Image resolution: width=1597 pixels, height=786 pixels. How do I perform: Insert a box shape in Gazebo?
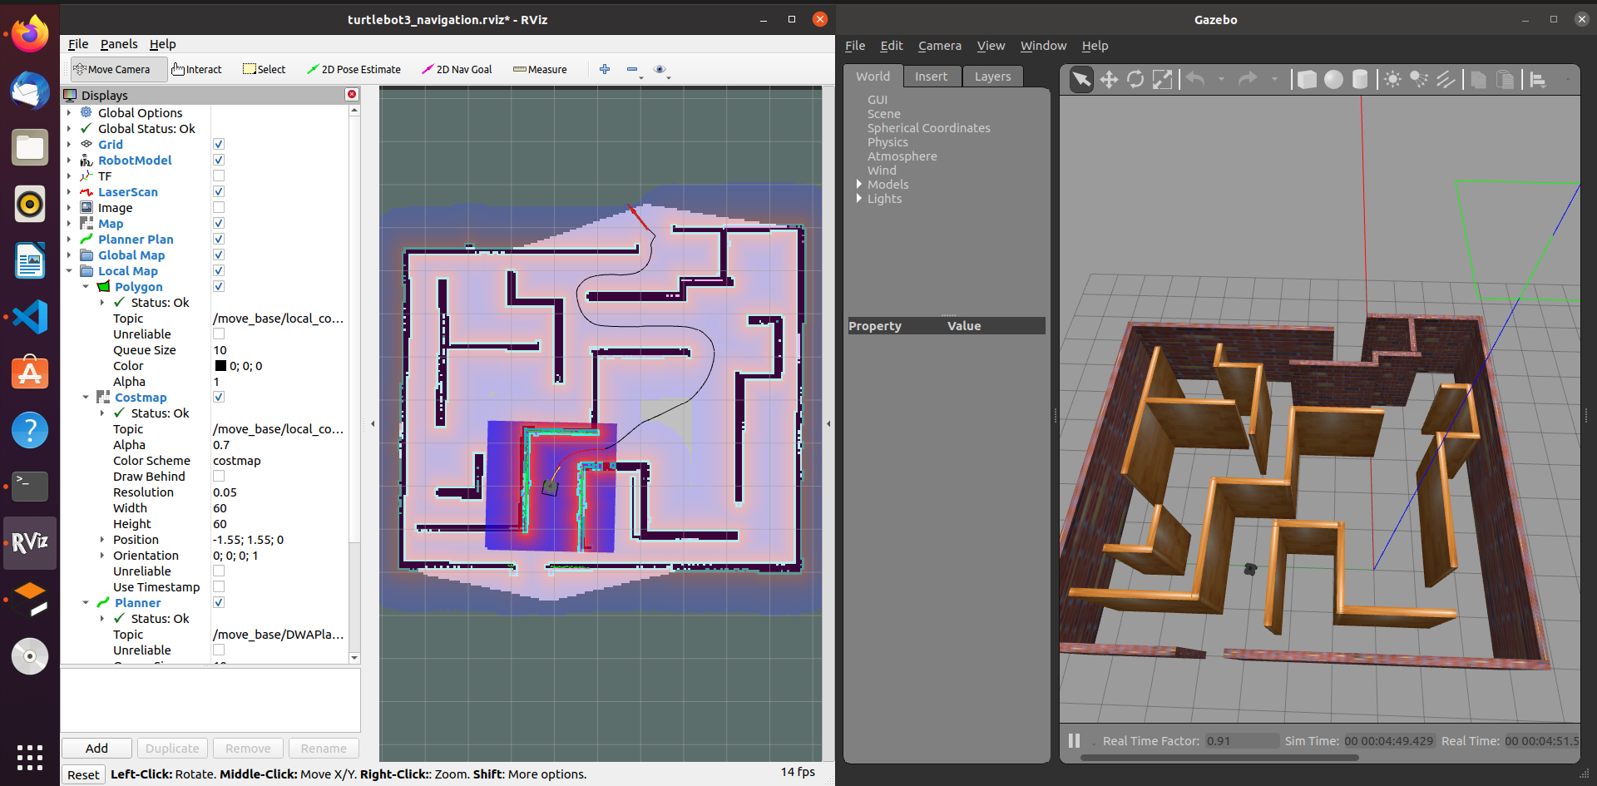click(x=1307, y=79)
